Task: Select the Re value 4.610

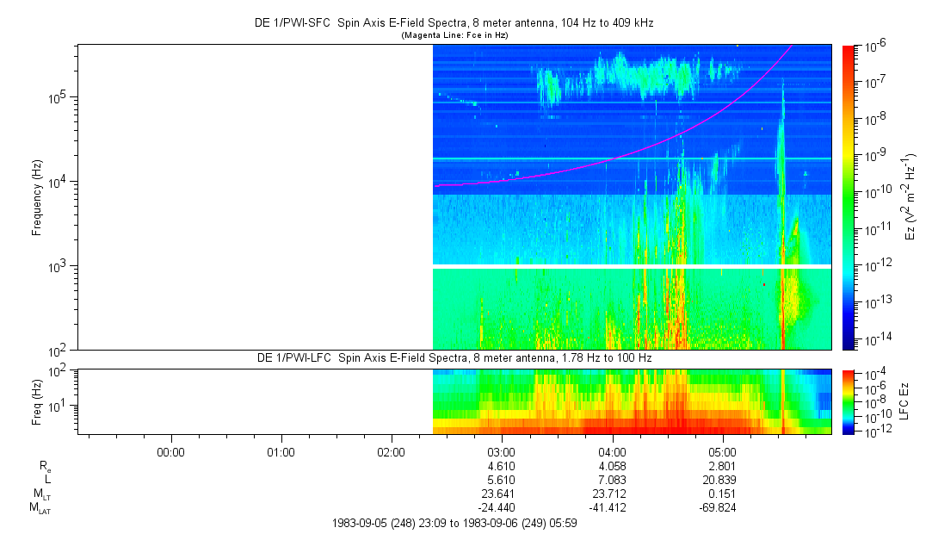Action: click(502, 465)
